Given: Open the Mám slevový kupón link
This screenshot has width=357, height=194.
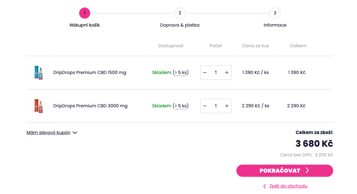Looking at the screenshot, I should (x=48, y=133).
